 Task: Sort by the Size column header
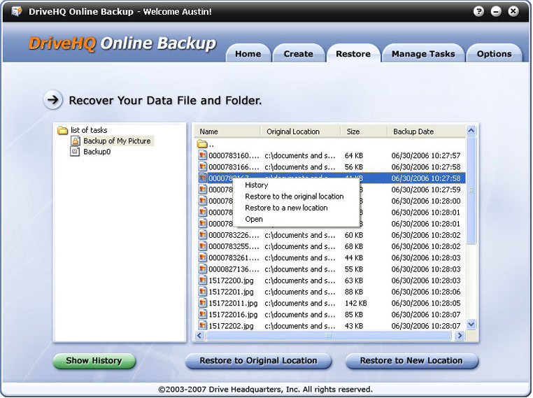pyautogui.click(x=364, y=132)
